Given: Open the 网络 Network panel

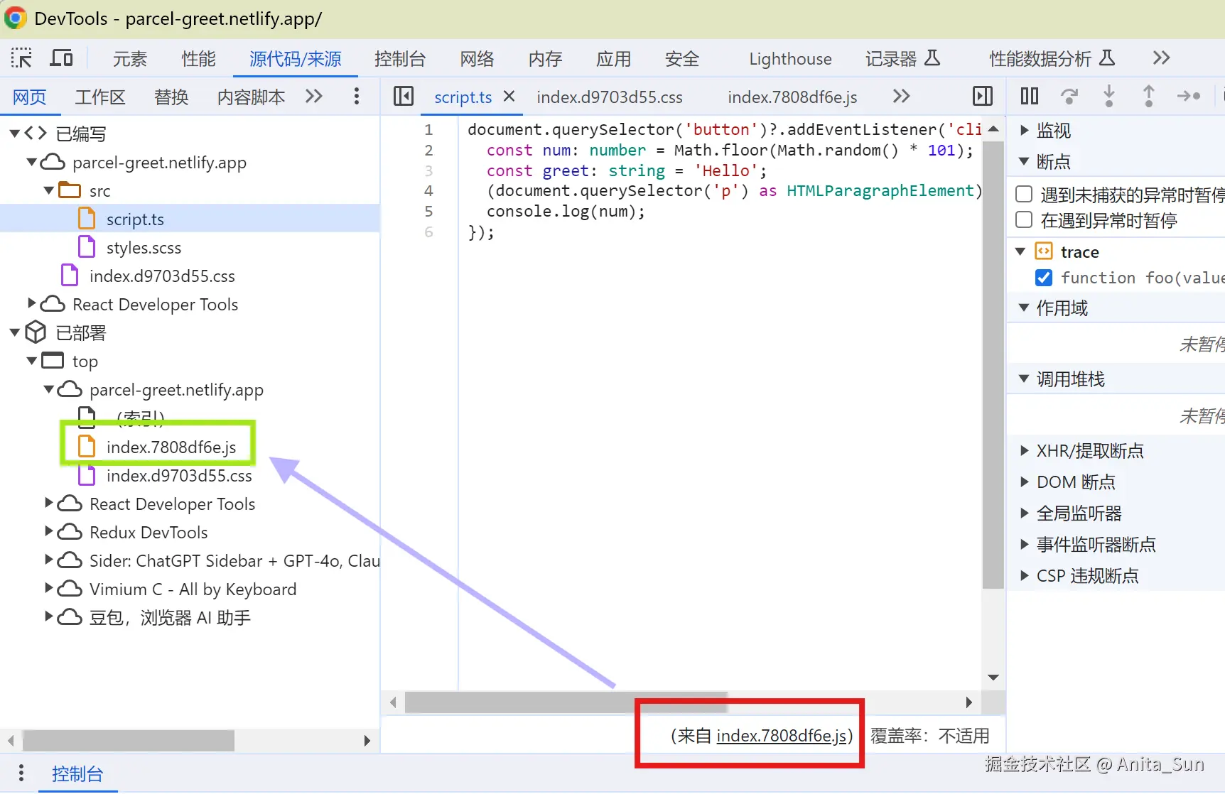Looking at the screenshot, I should pos(477,58).
